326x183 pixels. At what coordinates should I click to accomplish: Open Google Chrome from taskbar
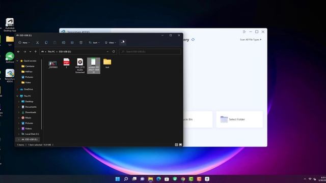pos(183,179)
